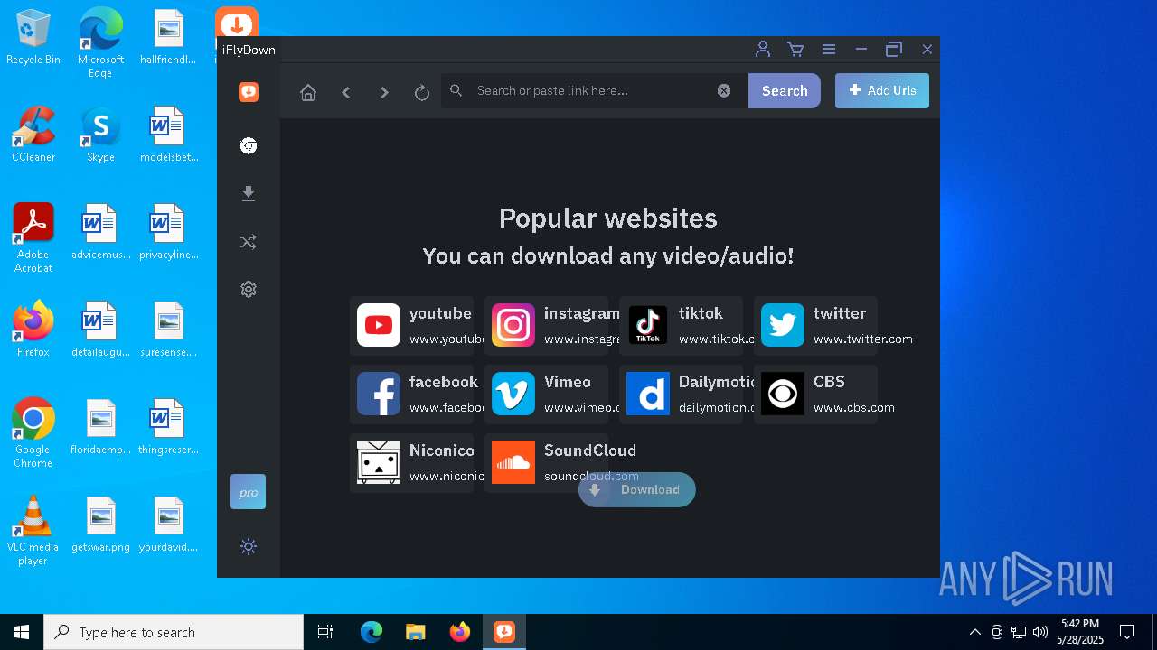Select the thingsreser... Word document

pyautogui.click(x=168, y=426)
